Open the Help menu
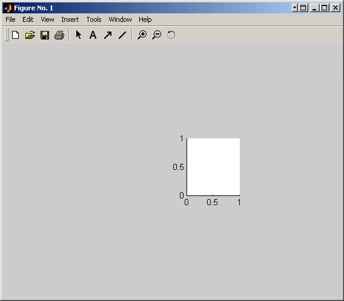Screen dimensions: 344x301 pos(145,19)
